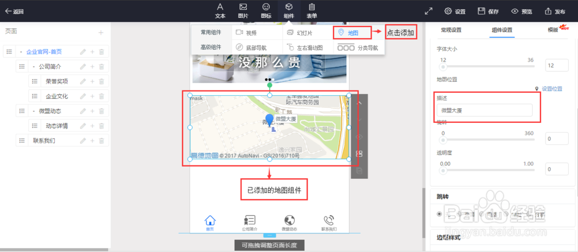Open the 表单 form tool
578x252 pixels.
click(312, 11)
